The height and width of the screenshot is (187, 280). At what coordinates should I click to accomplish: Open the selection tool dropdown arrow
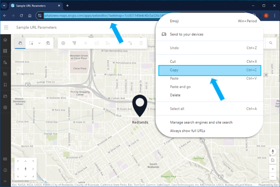pyautogui.click(x=39, y=43)
